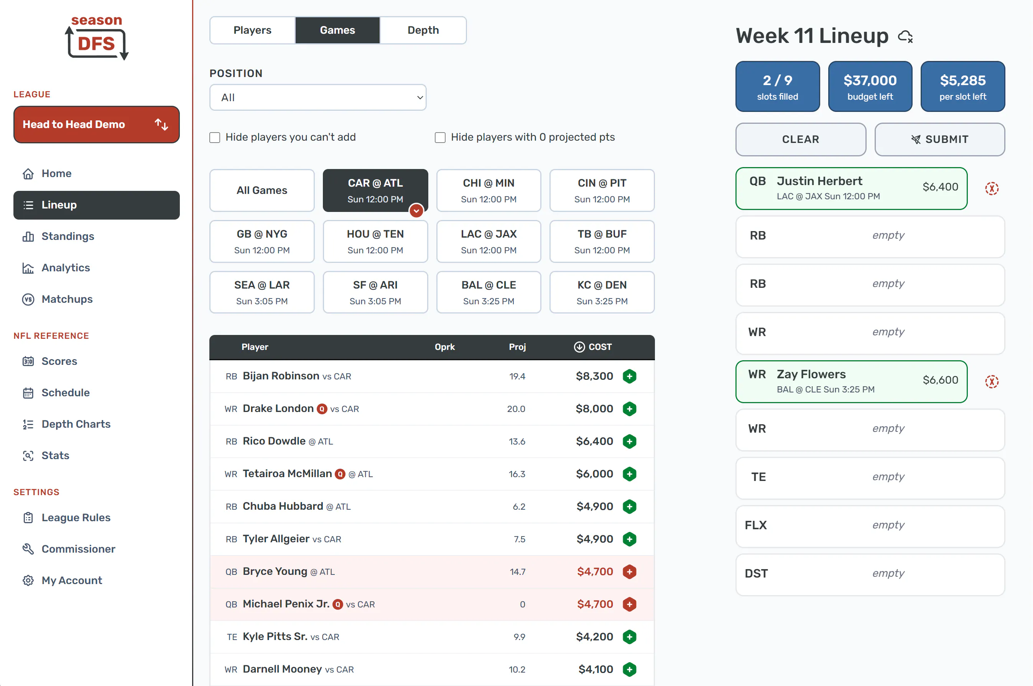
Task: Select KC @ DEN game
Action: pyautogui.click(x=602, y=292)
